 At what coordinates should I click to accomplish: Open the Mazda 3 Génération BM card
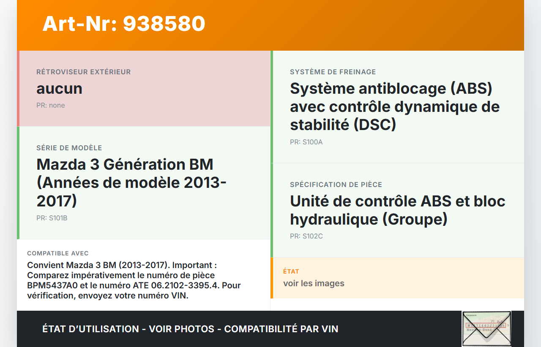coord(131,182)
